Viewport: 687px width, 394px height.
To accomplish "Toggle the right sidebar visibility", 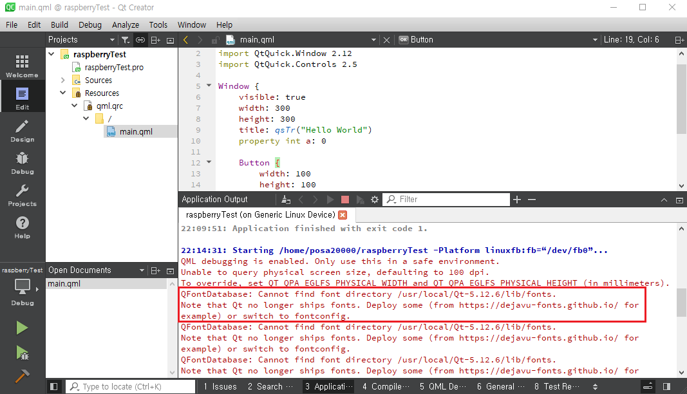I will click(x=667, y=386).
